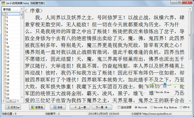Select chapter 2 list entry

coord(11,18)
